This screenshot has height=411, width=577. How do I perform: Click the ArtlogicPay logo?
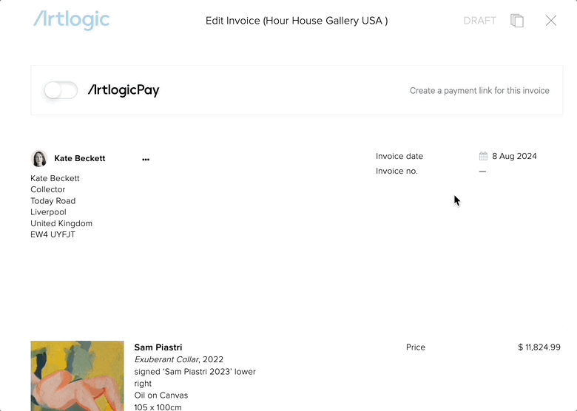[124, 90]
